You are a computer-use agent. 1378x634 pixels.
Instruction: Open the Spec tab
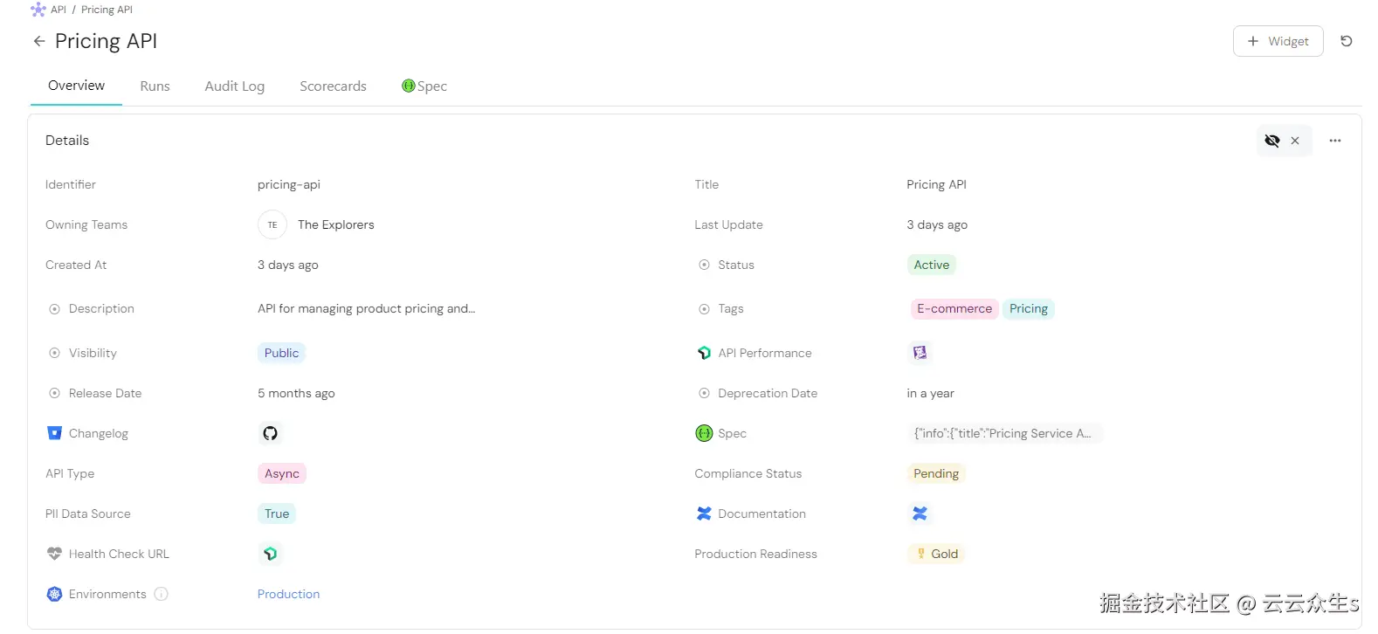tap(424, 86)
